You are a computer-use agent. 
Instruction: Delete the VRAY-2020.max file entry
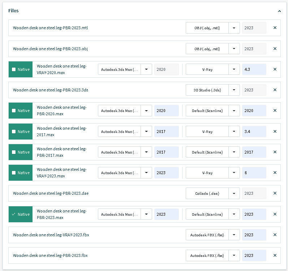pyautogui.click(x=275, y=69)
